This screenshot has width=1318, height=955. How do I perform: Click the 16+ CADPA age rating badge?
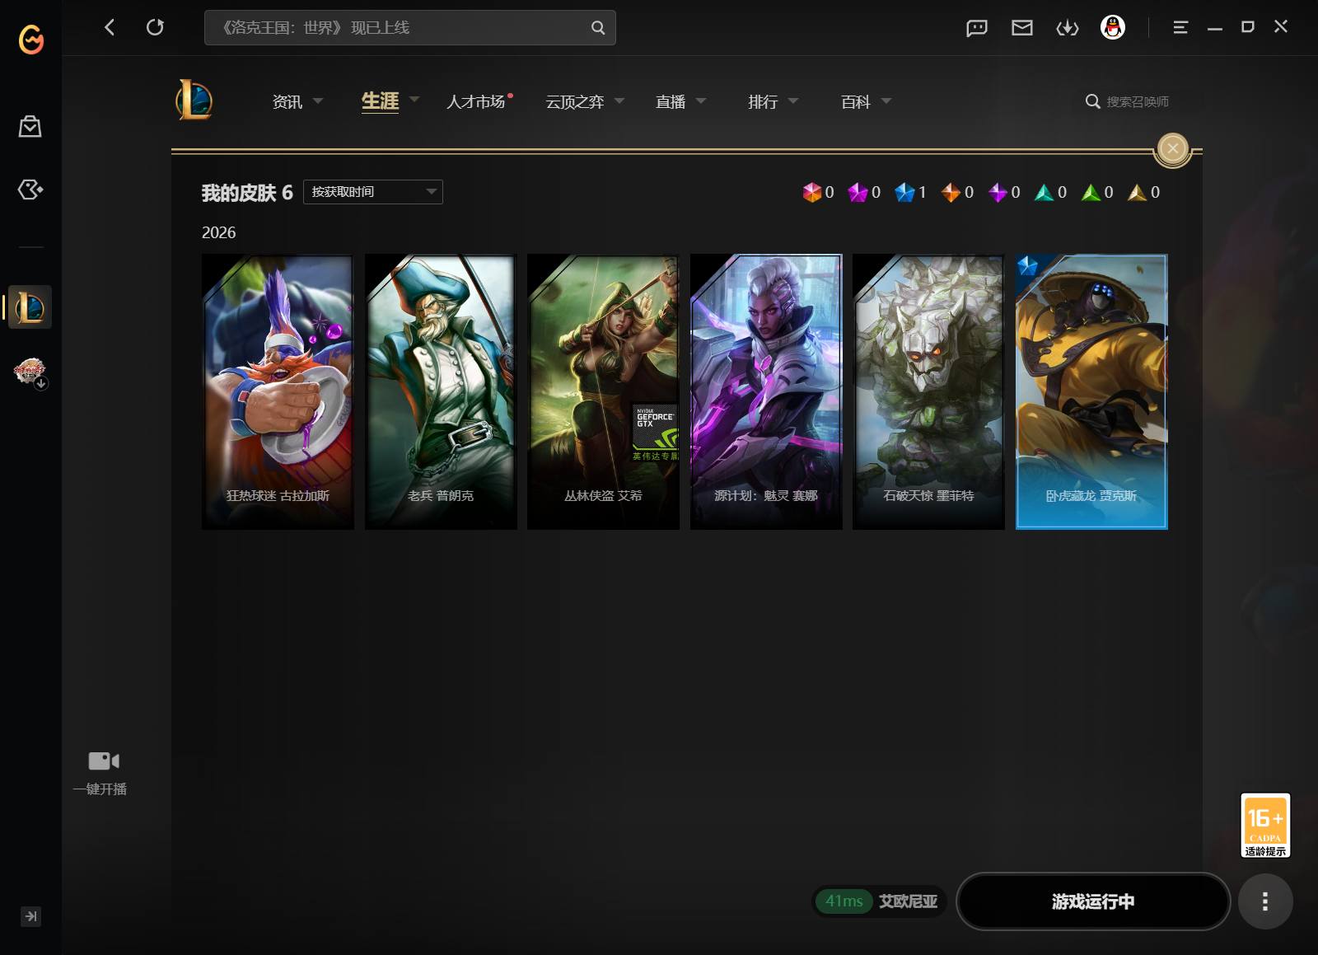[x=1265, y=826]
